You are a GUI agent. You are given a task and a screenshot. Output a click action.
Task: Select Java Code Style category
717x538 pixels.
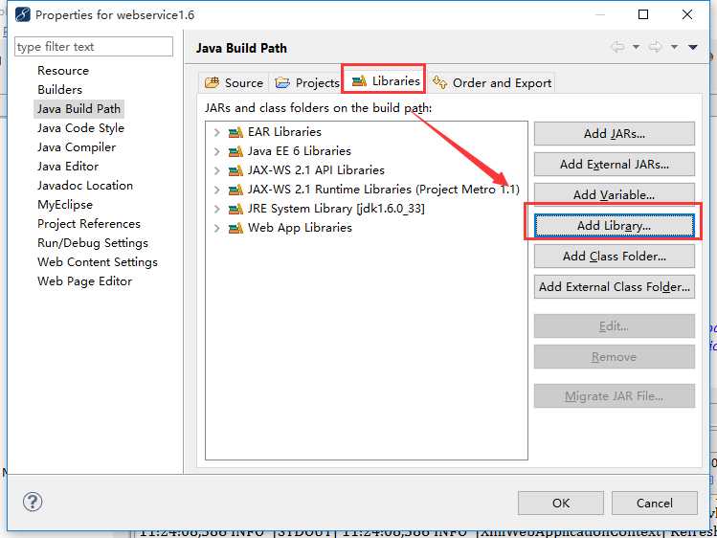pos(80,128)
